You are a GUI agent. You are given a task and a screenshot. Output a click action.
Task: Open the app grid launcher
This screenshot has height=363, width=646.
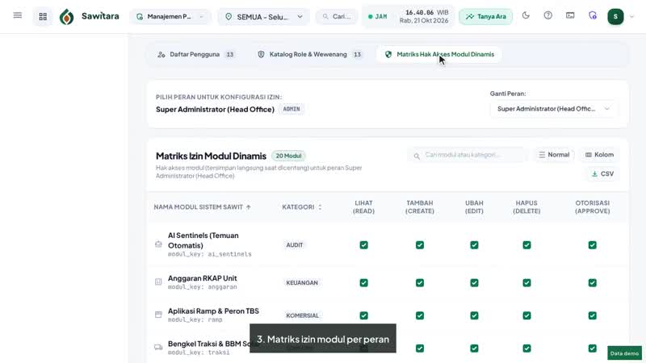click(43, 16)
